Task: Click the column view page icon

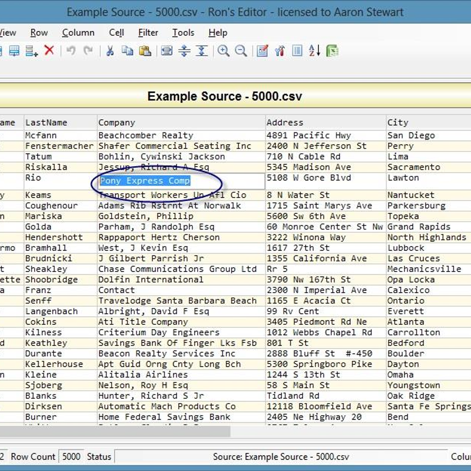Action: click(297, 51)
